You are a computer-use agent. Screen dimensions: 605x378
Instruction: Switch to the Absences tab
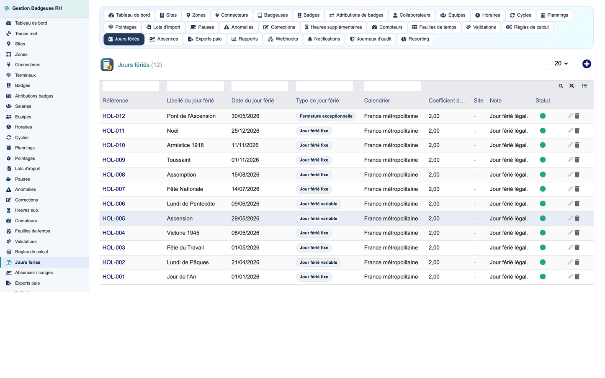tap(164, 39)
